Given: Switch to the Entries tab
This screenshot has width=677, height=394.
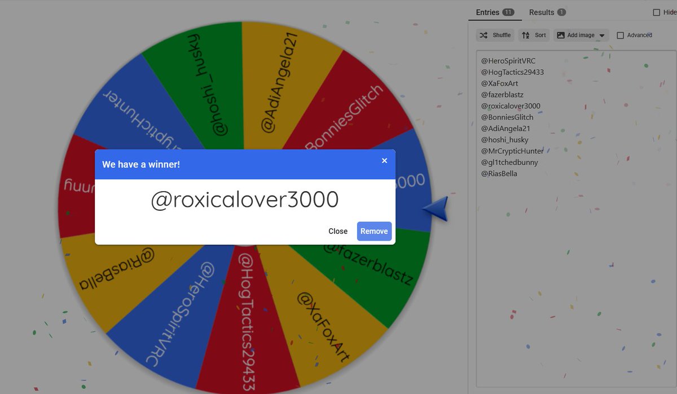Looking at the screenshot, I should click(x=495, y=12).
